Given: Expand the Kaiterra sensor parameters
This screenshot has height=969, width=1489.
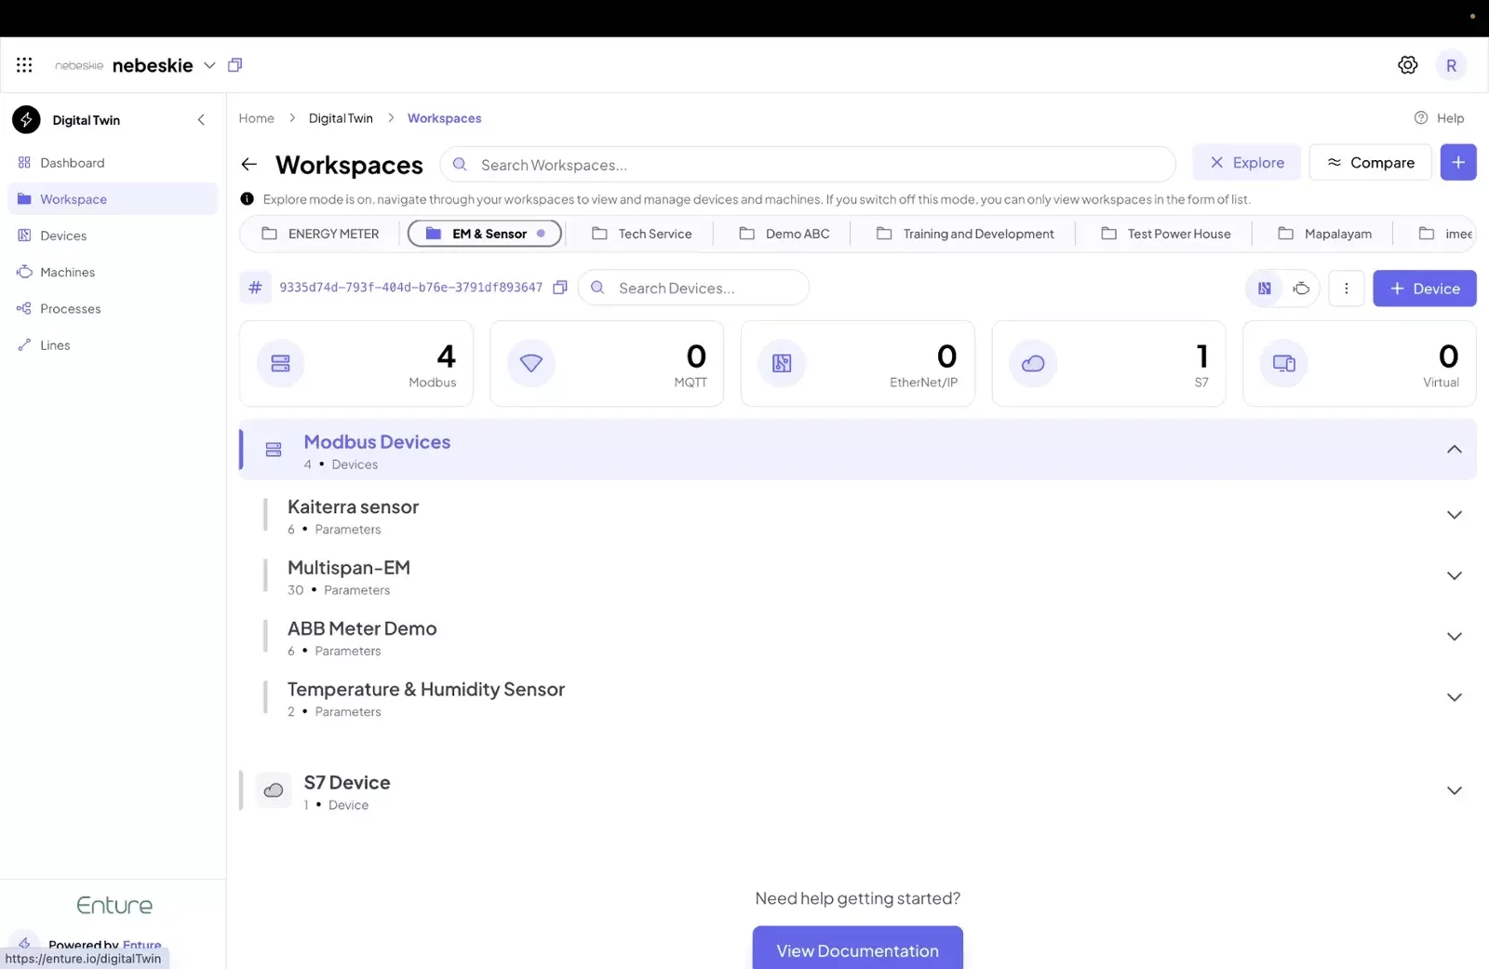Looking at the screenshot, I should coord(1454,516).
